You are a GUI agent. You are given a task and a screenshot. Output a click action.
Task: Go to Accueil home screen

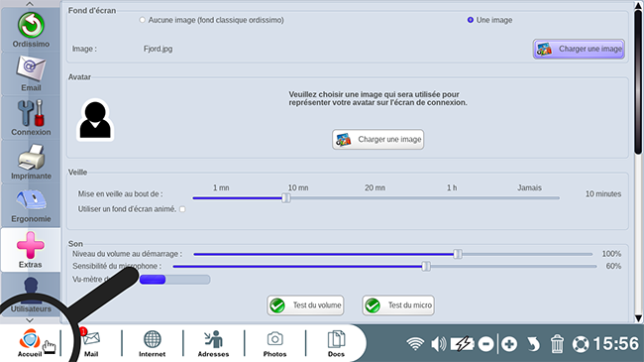30,343
